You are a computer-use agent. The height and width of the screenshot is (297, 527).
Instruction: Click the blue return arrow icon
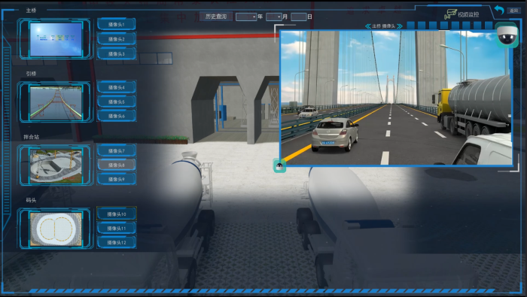(499, 11)
